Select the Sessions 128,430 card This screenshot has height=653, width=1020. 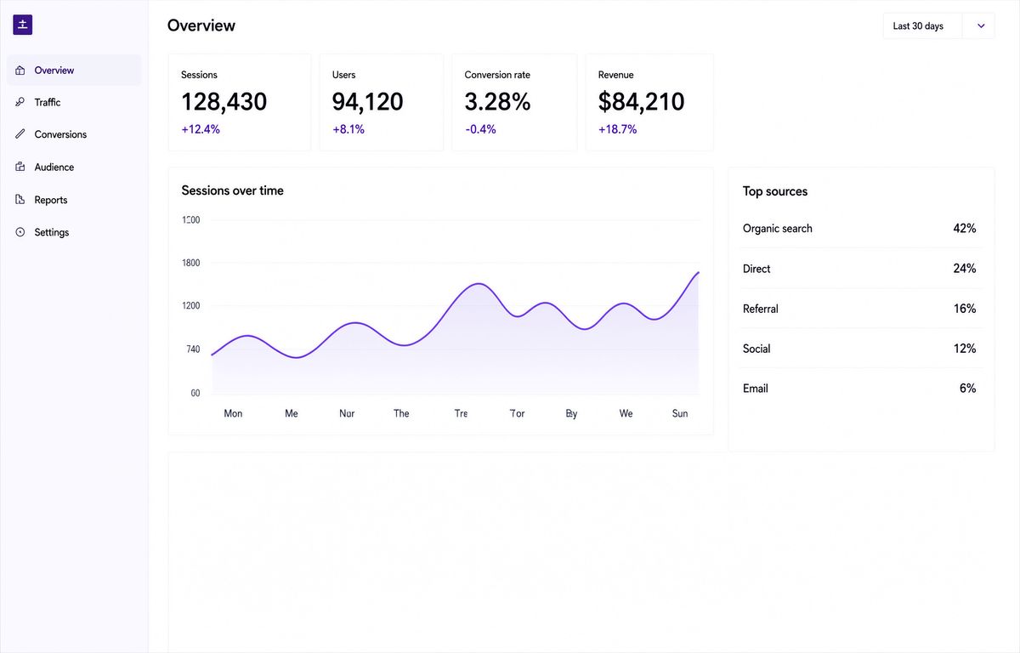240,103
